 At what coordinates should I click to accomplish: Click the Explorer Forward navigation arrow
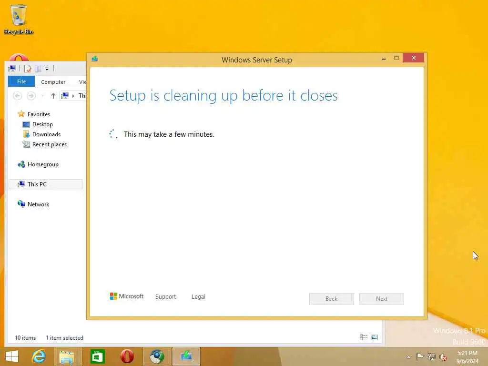coord(31,96)
